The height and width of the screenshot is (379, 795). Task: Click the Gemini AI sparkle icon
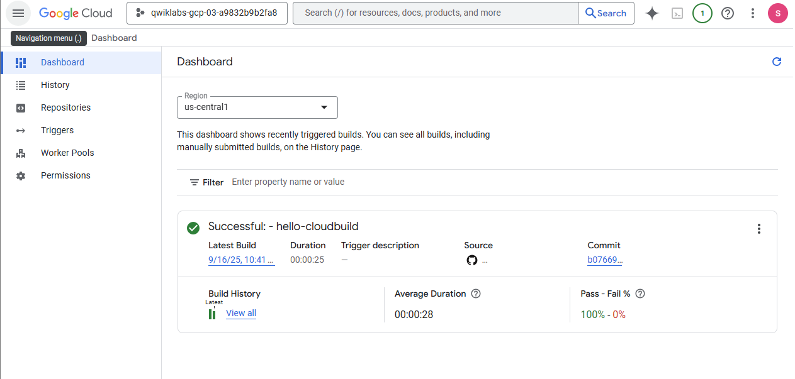click(x=652, y=13)
